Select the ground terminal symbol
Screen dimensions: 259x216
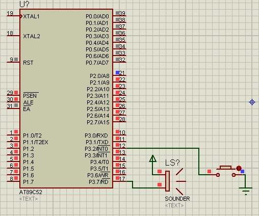pyautogui.click(x=246, y=191)
